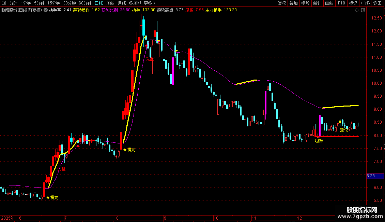The height and width of the screenshot is (222, 385).
Task: Click the 筹码参数: 1.62 readout
Action: (86, 10)
